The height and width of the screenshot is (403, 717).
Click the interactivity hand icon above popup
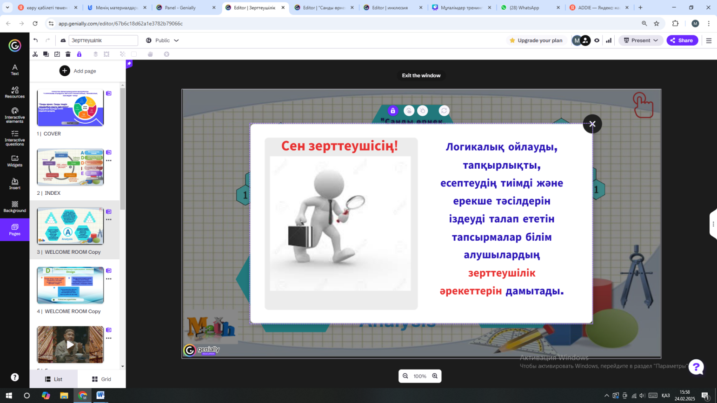(409, 111)
